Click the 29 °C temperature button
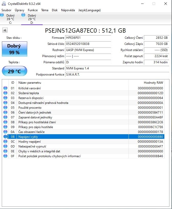Screen dimensions: 172x209 (x=15, y=71)
